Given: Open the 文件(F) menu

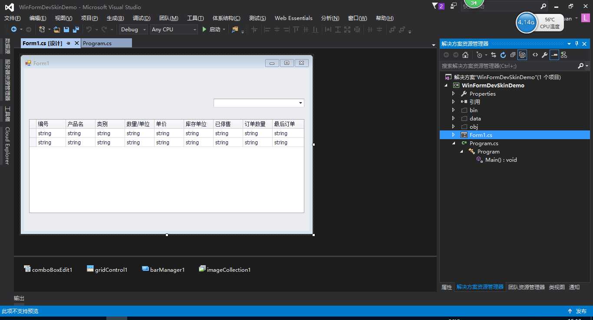Looking at the screenshot, I should tap(13, 18).
